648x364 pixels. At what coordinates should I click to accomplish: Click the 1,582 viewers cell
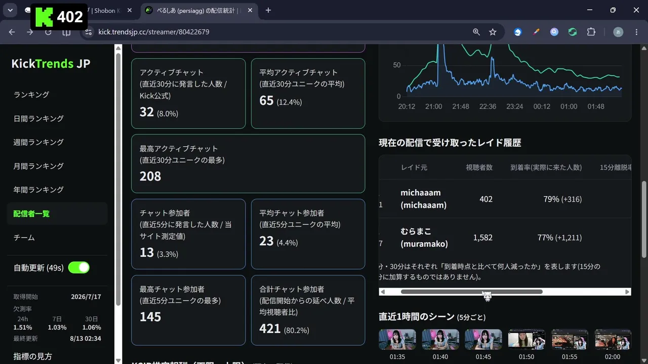(x=483, y=238)
